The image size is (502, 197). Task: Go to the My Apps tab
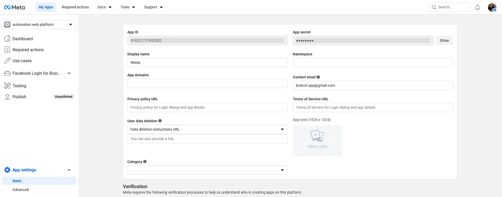coord(46,7)
